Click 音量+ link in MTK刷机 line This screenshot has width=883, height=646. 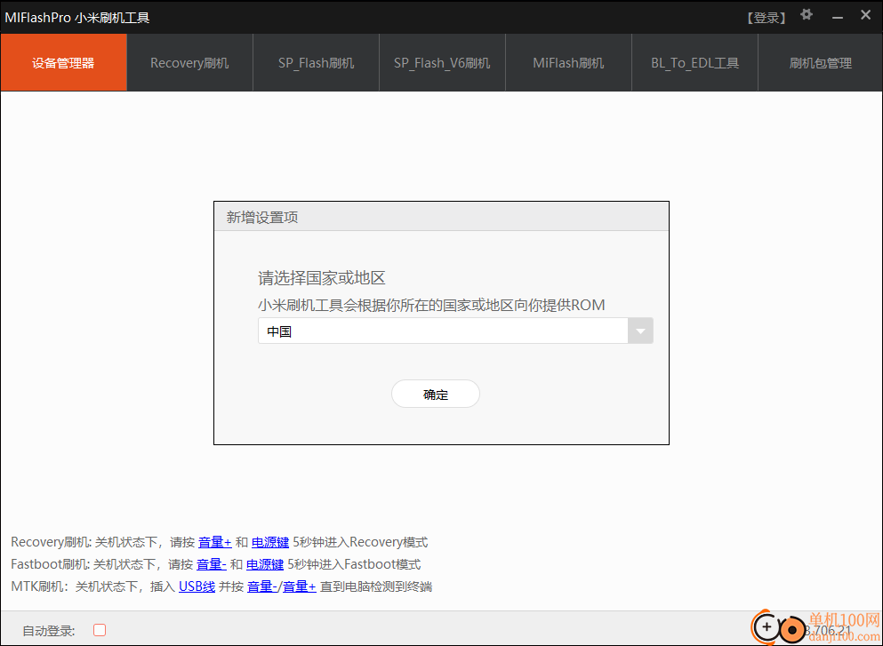(x=299, y=586)
